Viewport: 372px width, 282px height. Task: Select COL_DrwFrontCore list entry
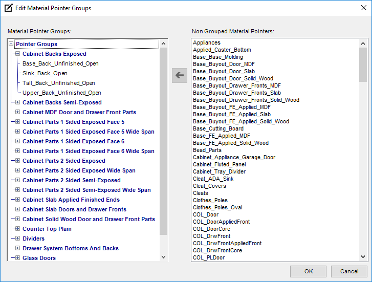217,250
